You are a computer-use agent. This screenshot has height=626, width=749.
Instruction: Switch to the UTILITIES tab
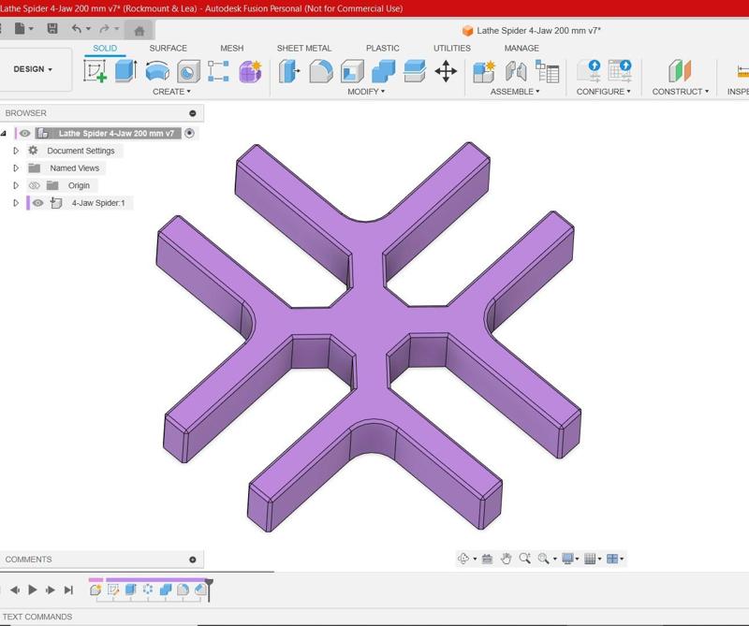[x=452, y=49]
